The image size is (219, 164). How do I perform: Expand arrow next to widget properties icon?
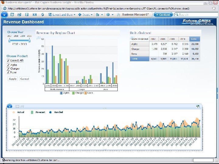(102, 15)
